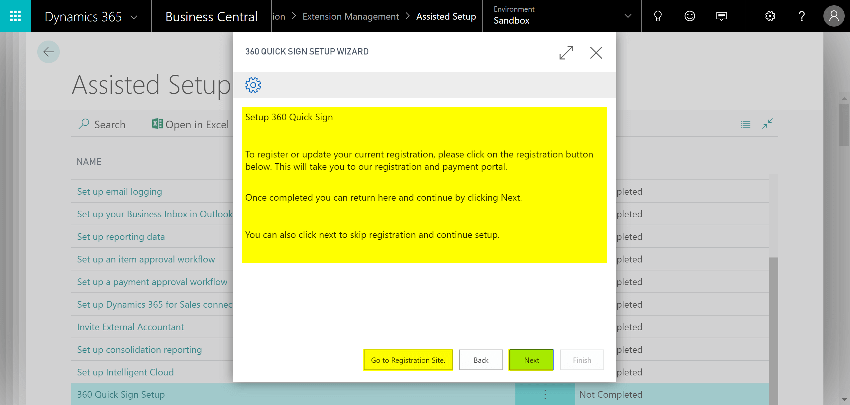The image size is (850, 405).
Task: Select the Assisted Setup breadcrumb
Action: [446, 16]
